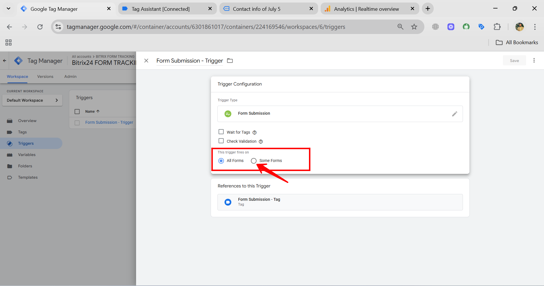The width and height of the screenshot is (544, 286).
Task: Close the trigger editor panel
Action: [x=146, y=61]
